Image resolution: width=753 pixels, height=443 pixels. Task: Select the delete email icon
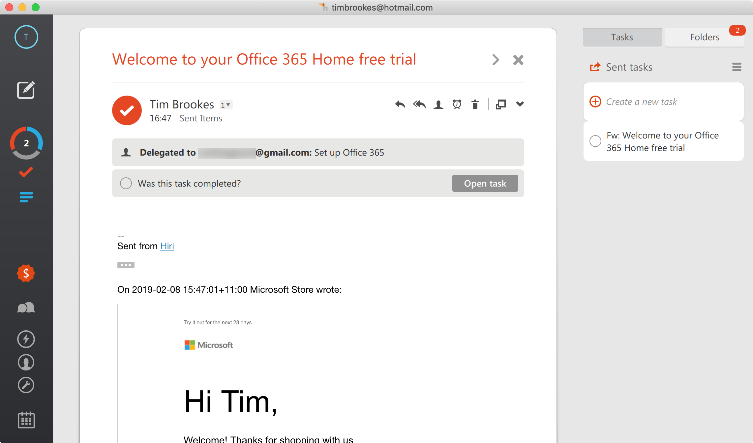click(x=474, y=104)
